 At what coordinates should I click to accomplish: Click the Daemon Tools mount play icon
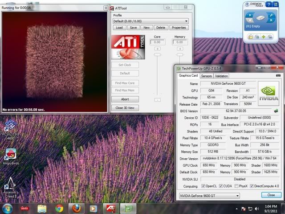tap(250, 15)
